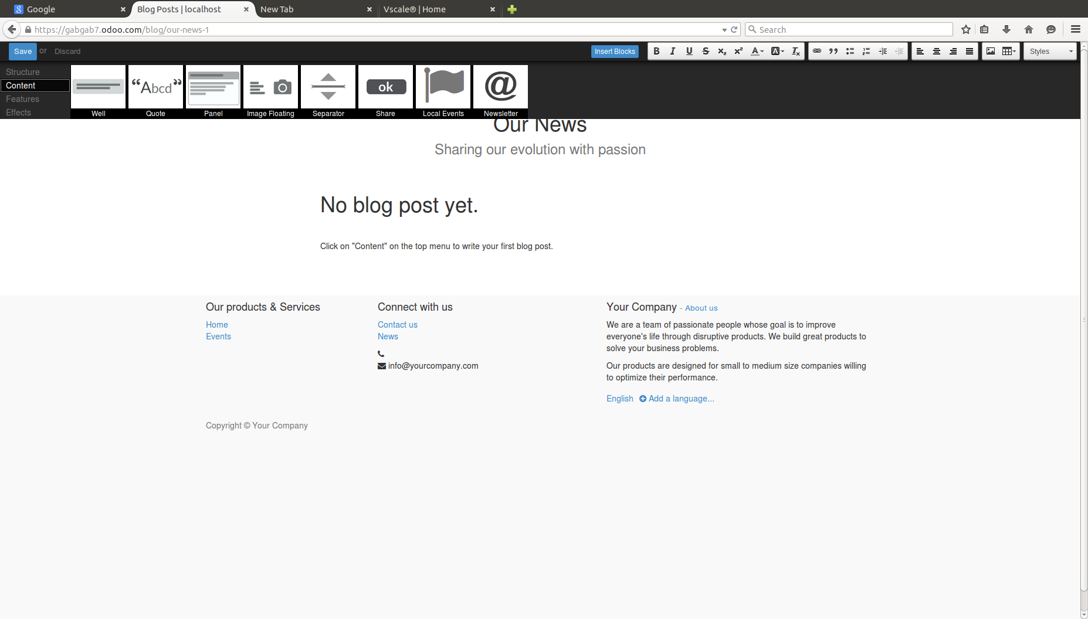Screen dimensions: 1088x619
Task: Apply subscript formatting
Action: click(722, 52)
